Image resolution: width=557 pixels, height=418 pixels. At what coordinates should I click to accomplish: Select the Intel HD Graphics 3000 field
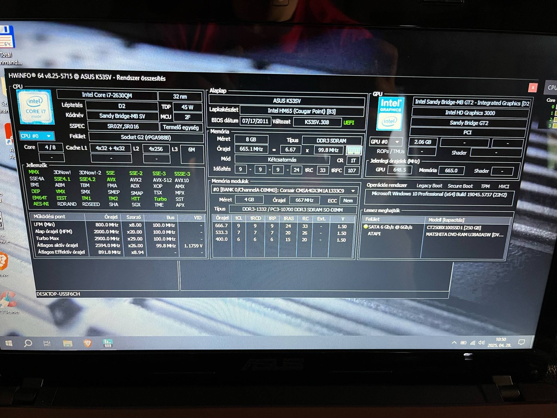[x=470, y=113]
